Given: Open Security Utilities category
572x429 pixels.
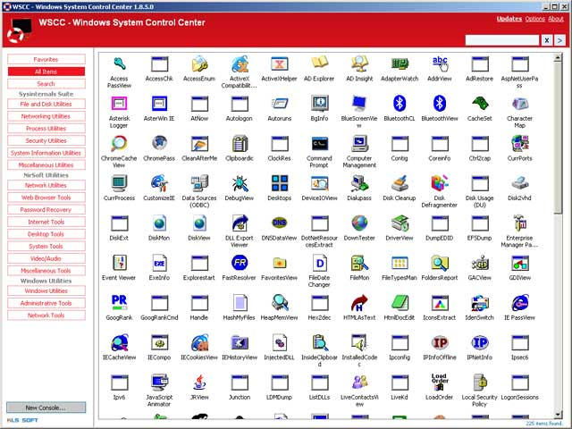Looking at the screenshot, I should tap(46, 140).
